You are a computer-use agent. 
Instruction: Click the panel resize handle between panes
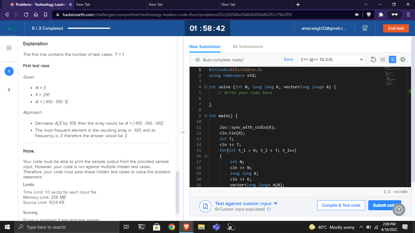(183, 132)
